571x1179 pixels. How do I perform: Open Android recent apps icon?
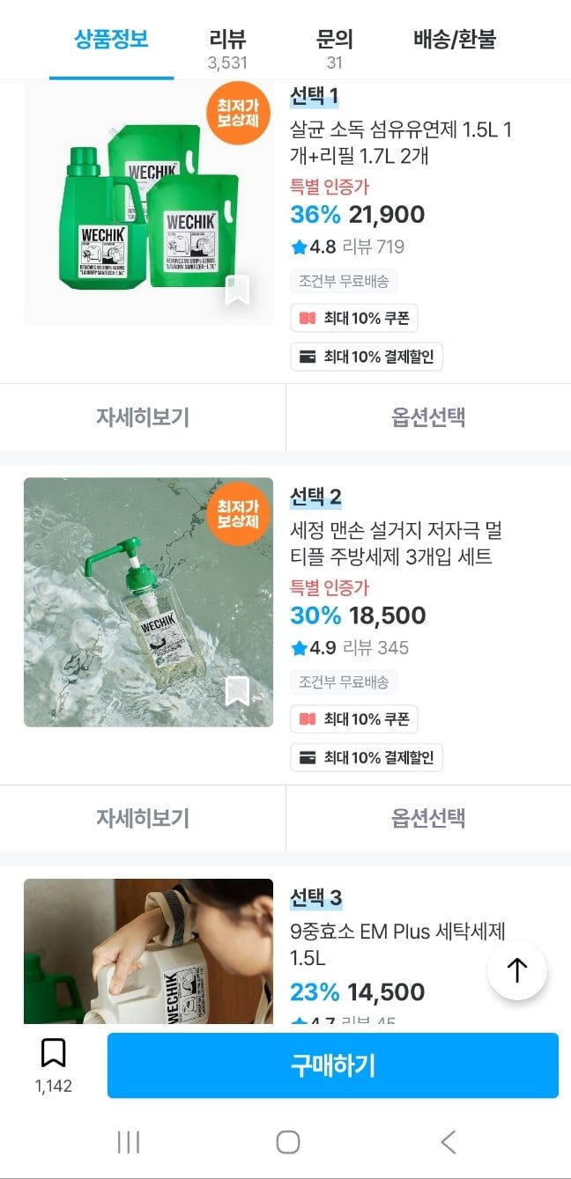(x=129, y=1142)
